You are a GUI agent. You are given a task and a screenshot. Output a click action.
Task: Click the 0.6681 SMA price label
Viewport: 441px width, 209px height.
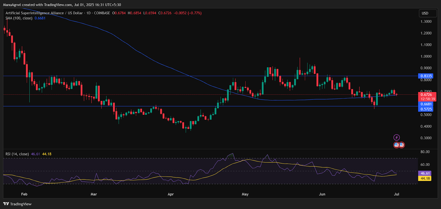point(426,104)
